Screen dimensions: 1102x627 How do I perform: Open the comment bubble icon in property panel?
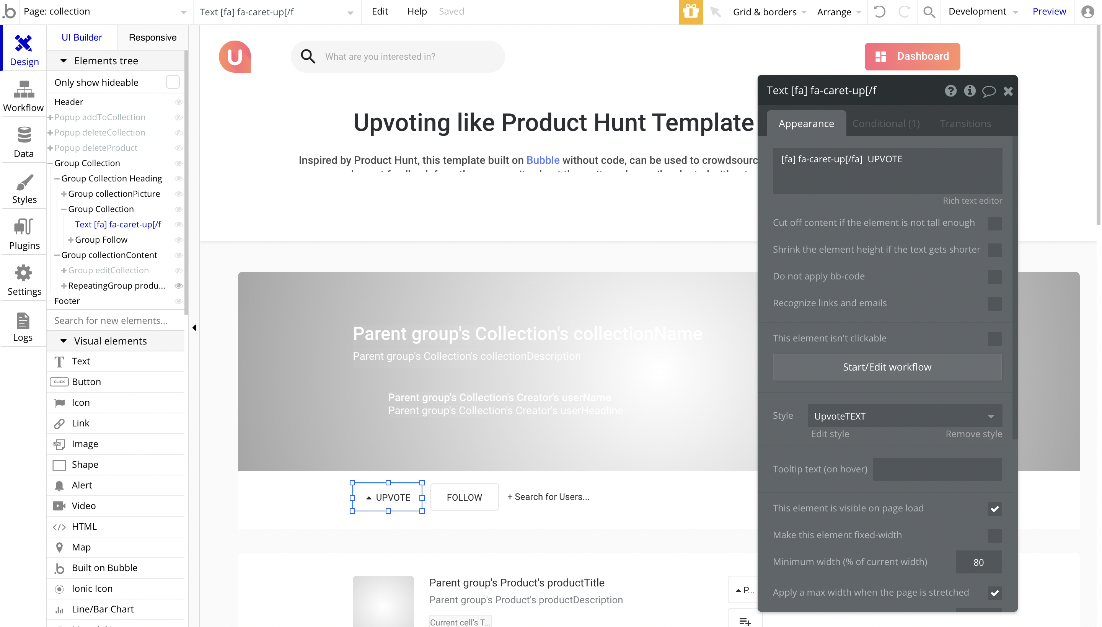click(988, 91)
